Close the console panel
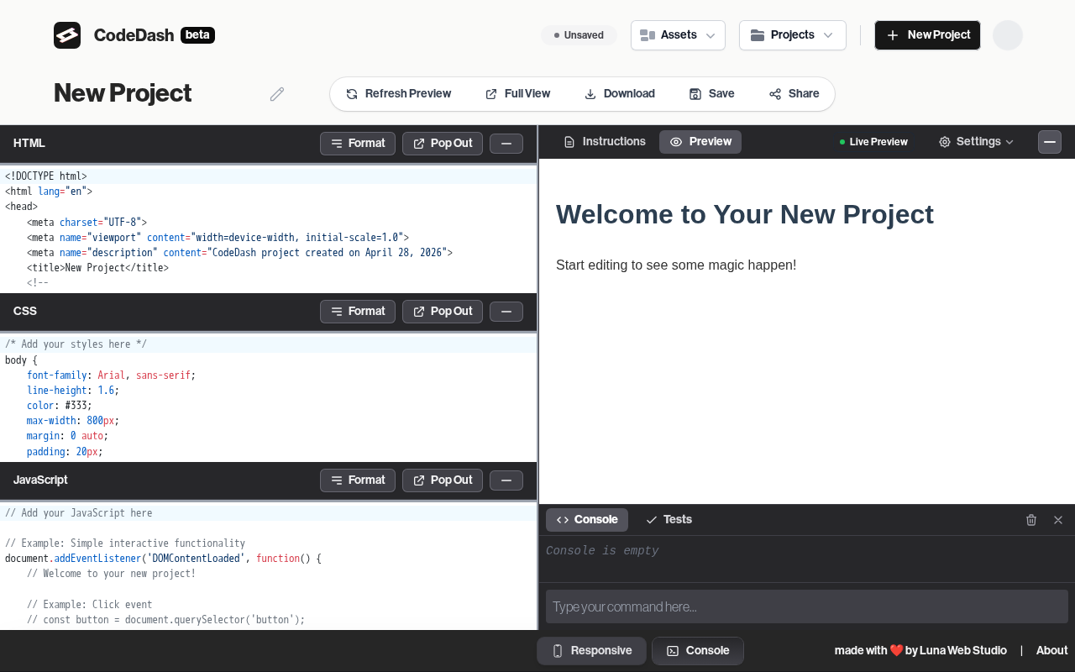 [1058, 520]
